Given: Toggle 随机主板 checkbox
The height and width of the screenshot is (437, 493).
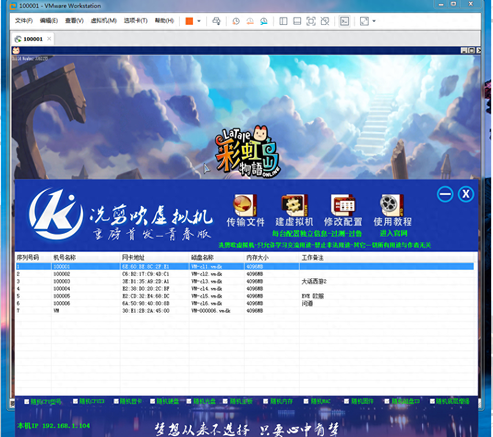Looking at the screenshot, I should point(226,402).
